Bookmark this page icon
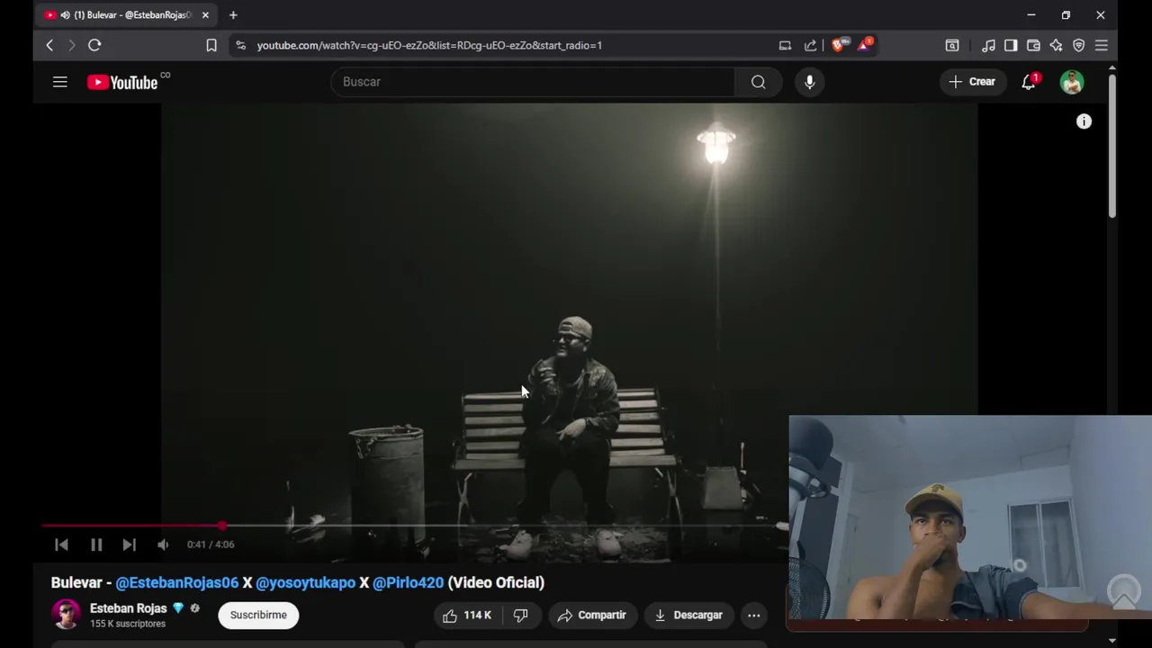 coord(211,45)
